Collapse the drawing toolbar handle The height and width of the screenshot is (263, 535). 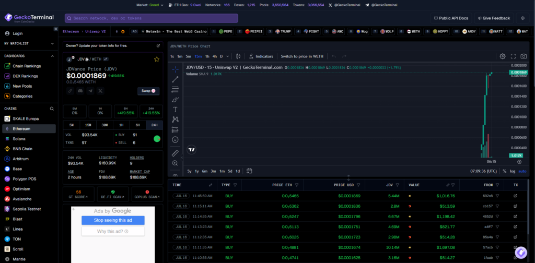click(x=182, y=158)
